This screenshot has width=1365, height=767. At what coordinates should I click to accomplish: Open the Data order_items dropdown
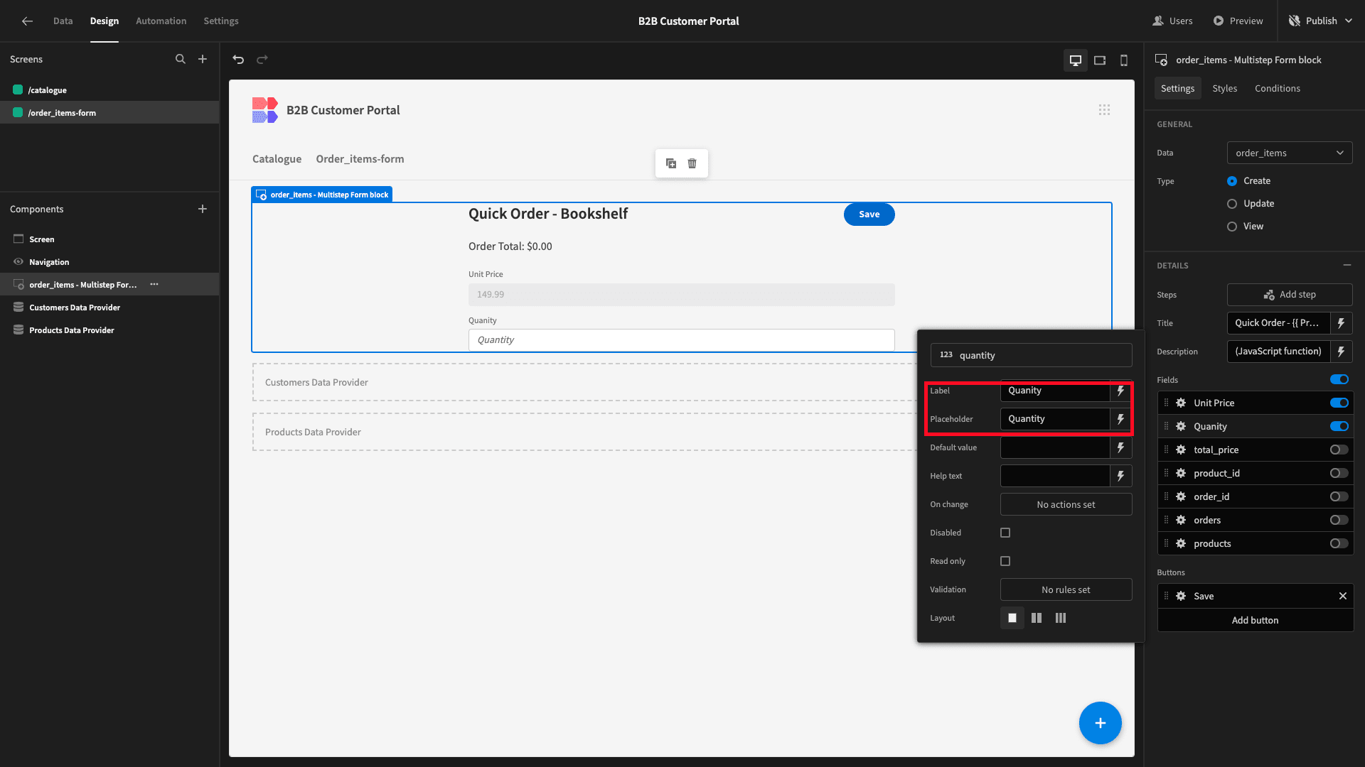(1290, 153)
